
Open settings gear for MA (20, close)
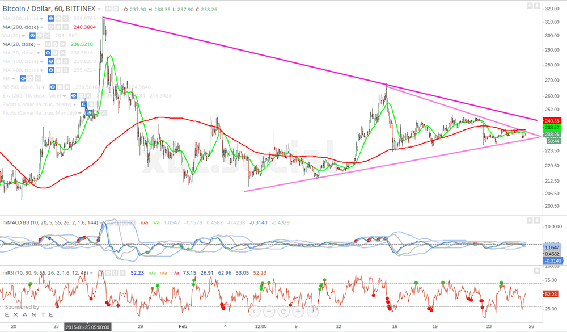click(56, 44)
